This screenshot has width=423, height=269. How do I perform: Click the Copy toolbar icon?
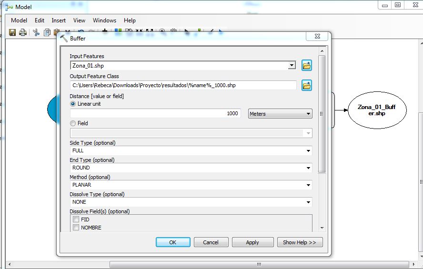coord(47,32)
